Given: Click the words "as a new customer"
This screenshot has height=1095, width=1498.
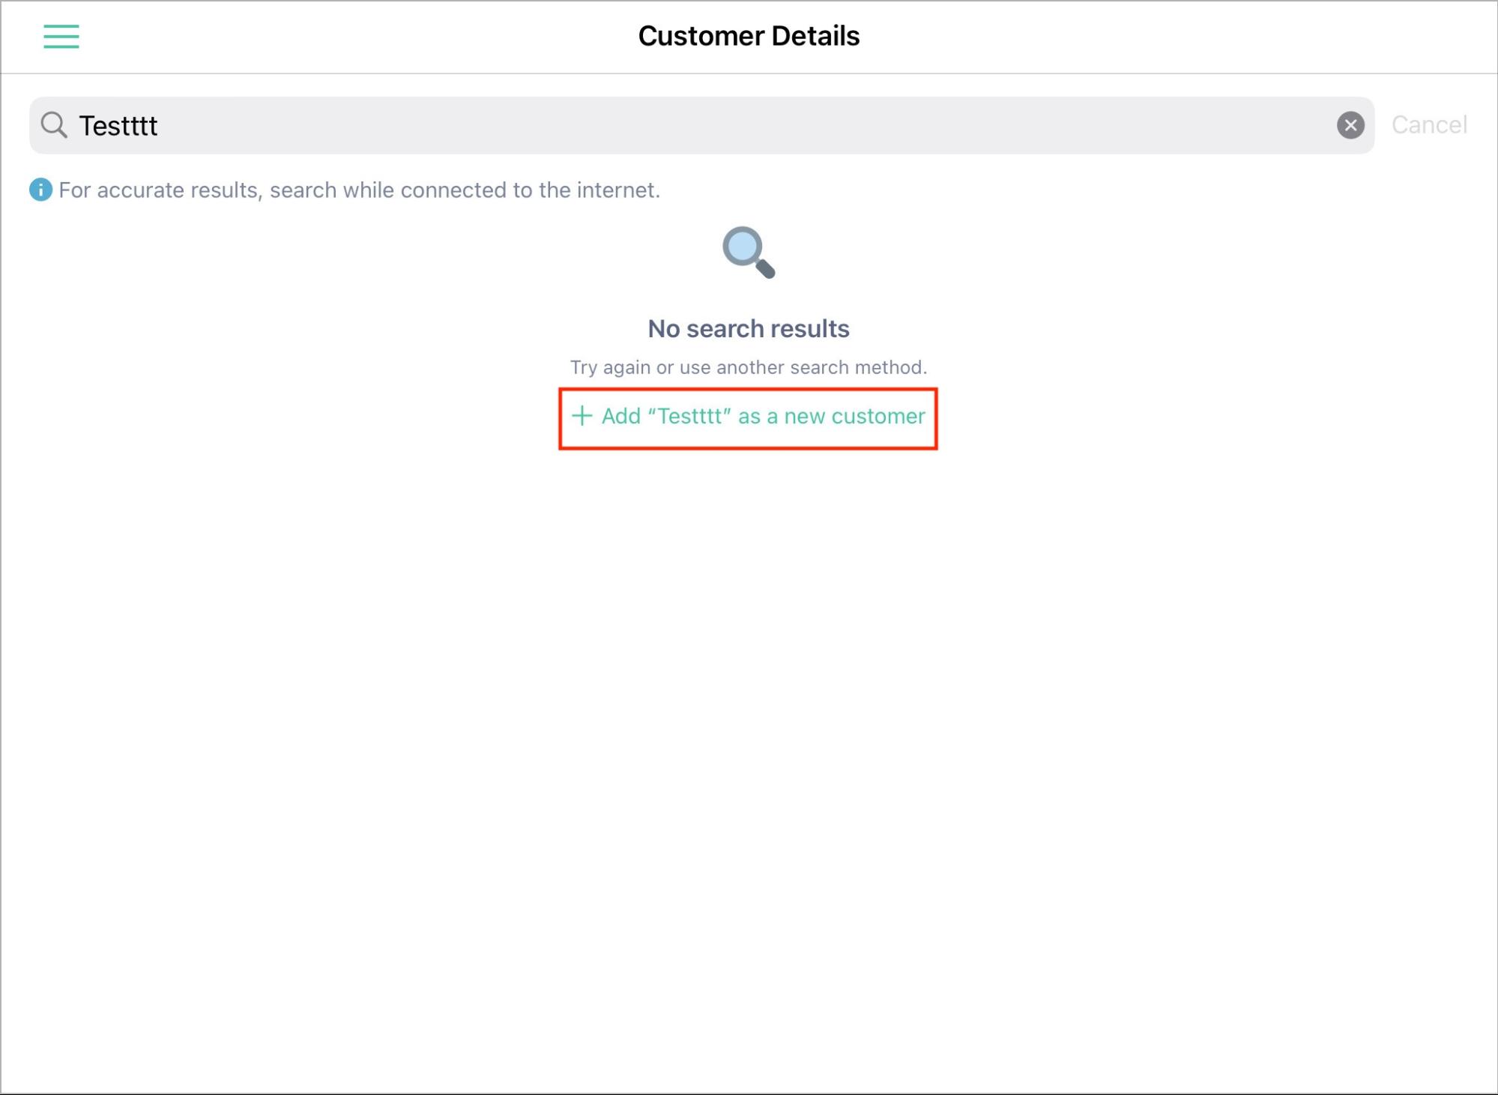Looking at the screenshot, I should pyautogui.click(x=832, y=416).
